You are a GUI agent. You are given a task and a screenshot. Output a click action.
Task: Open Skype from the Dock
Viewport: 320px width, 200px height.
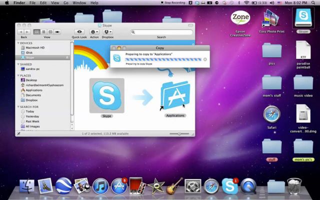click(x=230, y=186)
